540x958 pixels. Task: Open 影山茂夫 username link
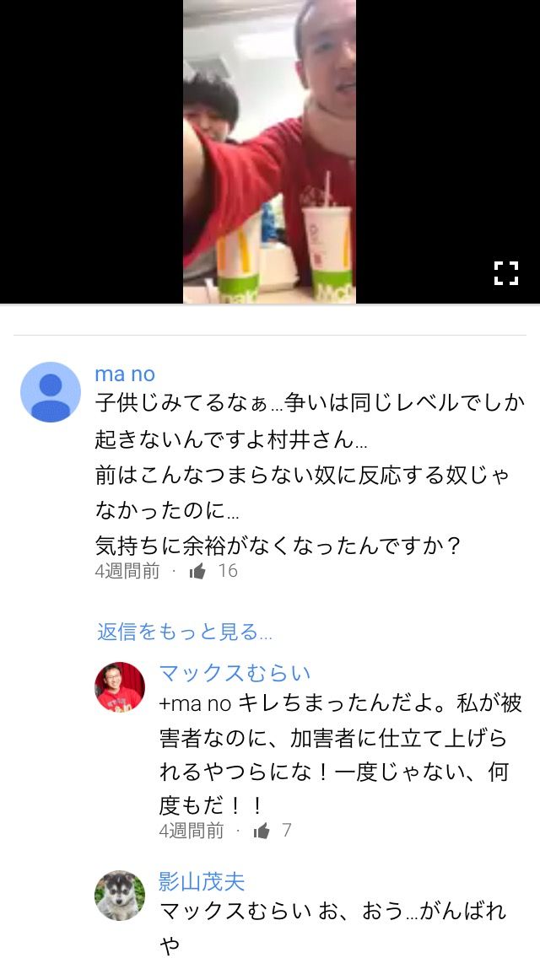point(201,881)
